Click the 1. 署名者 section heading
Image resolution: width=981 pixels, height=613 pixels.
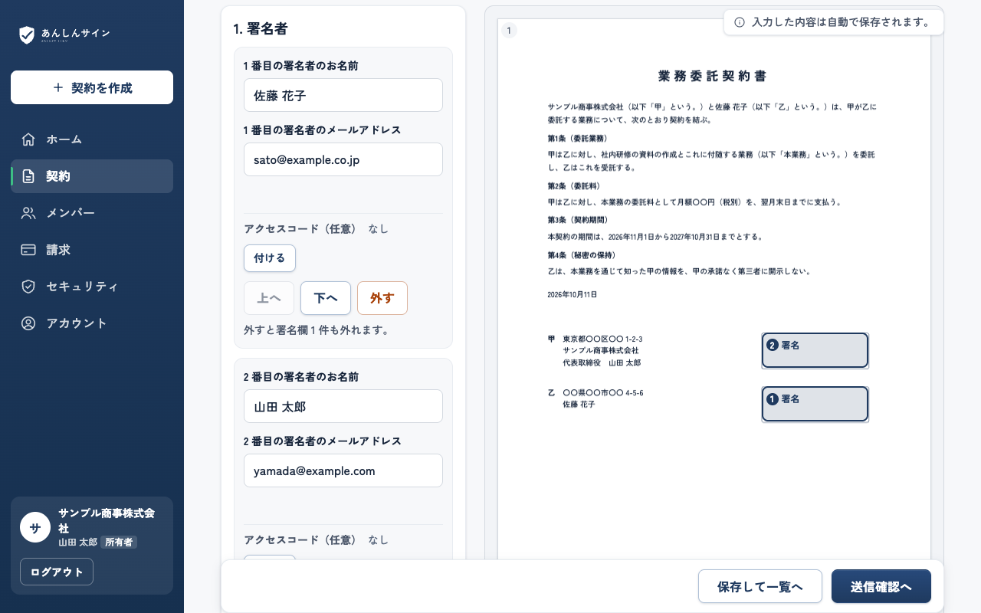tap(261, 29)
